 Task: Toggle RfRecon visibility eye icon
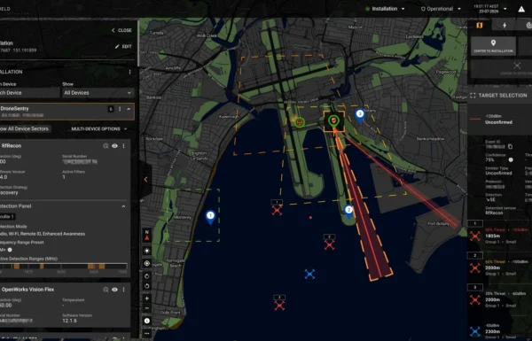[x=114, y=146]
